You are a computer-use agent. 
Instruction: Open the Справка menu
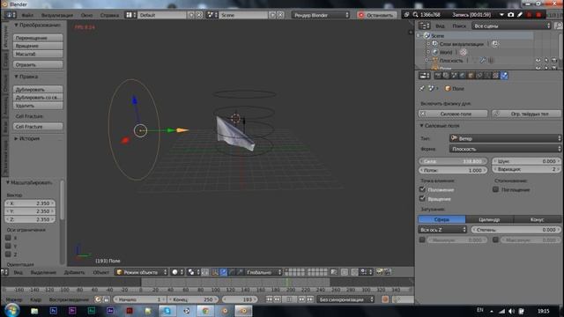pos(109,16)
